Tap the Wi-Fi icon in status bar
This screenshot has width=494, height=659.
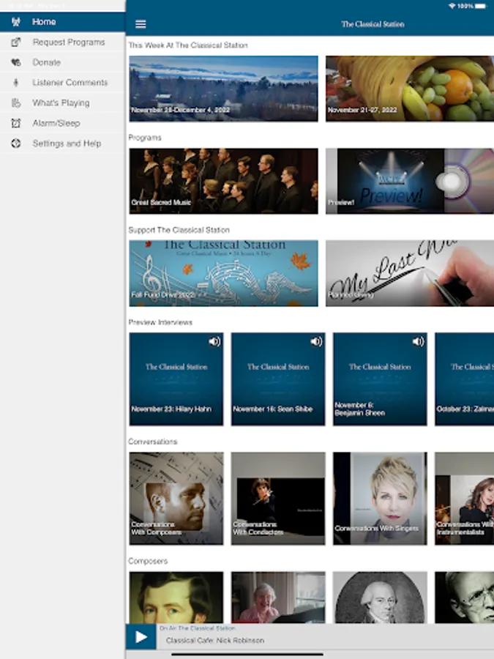(x=452, y=6)
